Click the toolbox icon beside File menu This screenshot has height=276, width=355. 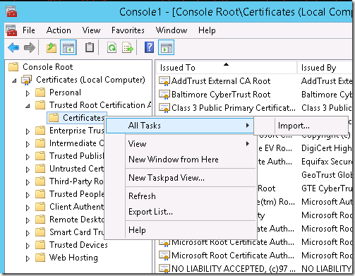11,30
